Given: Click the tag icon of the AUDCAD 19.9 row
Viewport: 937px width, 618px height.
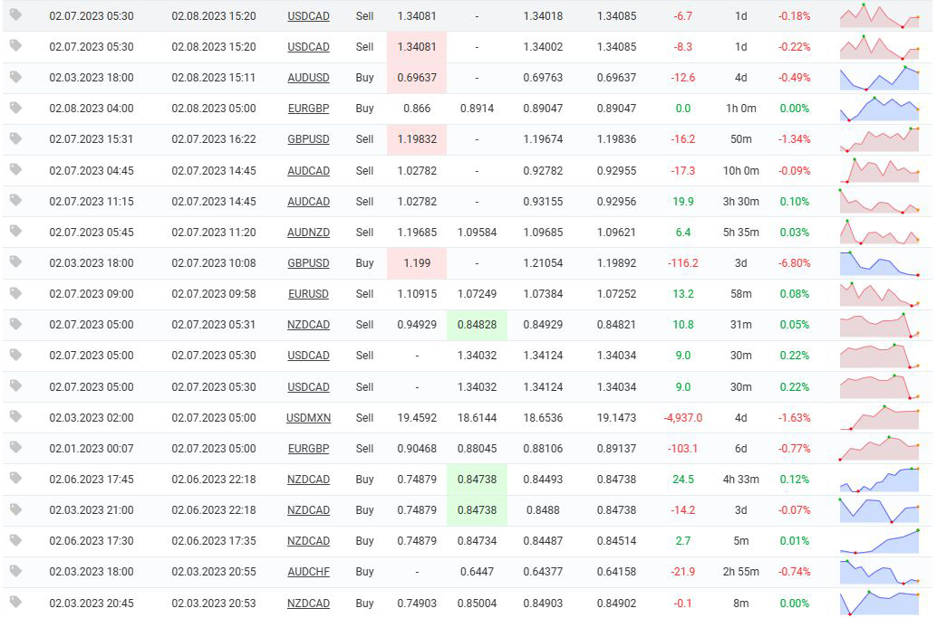Looking at the screenshot, I should (x=16, y=200).
